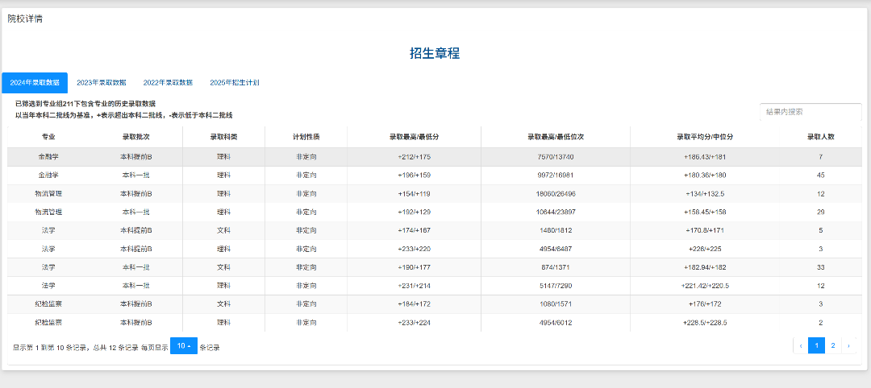Select the 1480/1812 rank cell
The image size is (871, 388).
tap(556, 230)
